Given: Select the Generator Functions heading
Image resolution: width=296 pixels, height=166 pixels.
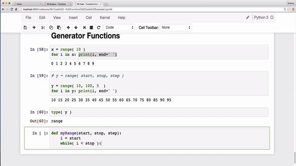Looking at the screenshot, I should (86, 36).
